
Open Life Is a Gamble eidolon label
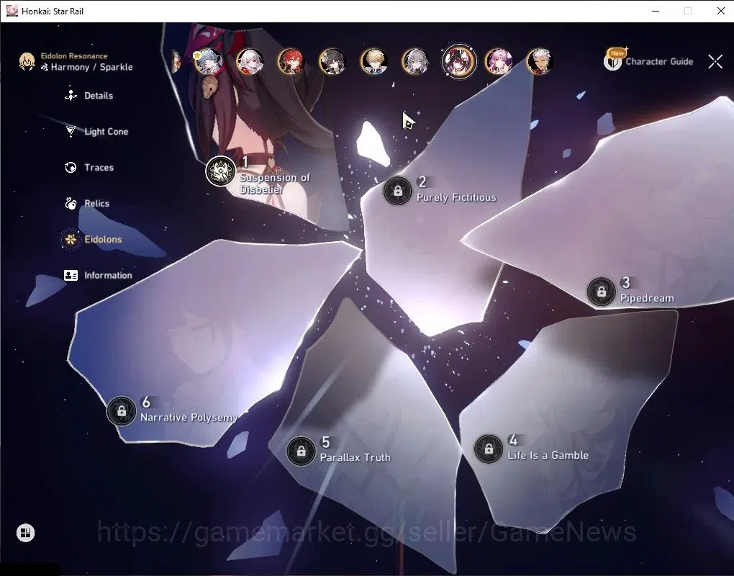pos(548,455)
